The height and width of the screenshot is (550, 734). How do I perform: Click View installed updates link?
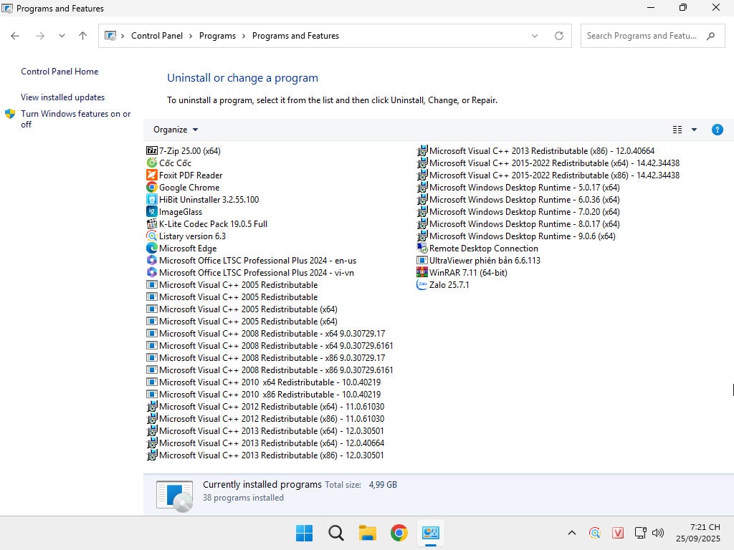(62, 97)
